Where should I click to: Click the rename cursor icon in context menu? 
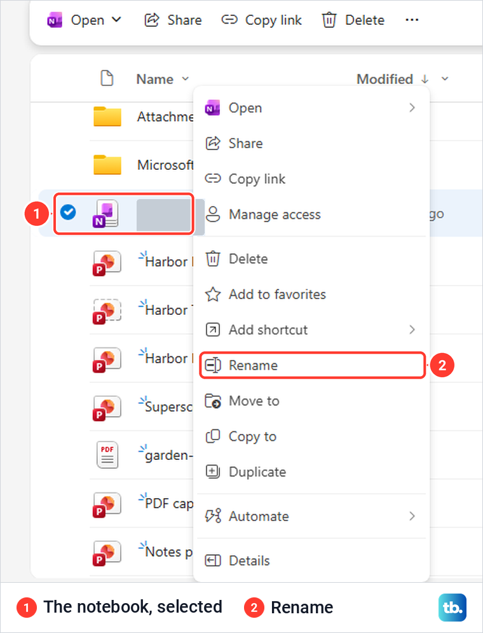213,365
